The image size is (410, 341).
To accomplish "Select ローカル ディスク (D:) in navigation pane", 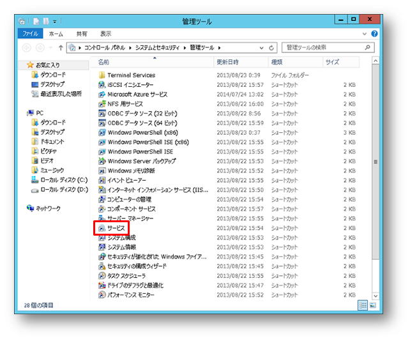I will (65, 189).
